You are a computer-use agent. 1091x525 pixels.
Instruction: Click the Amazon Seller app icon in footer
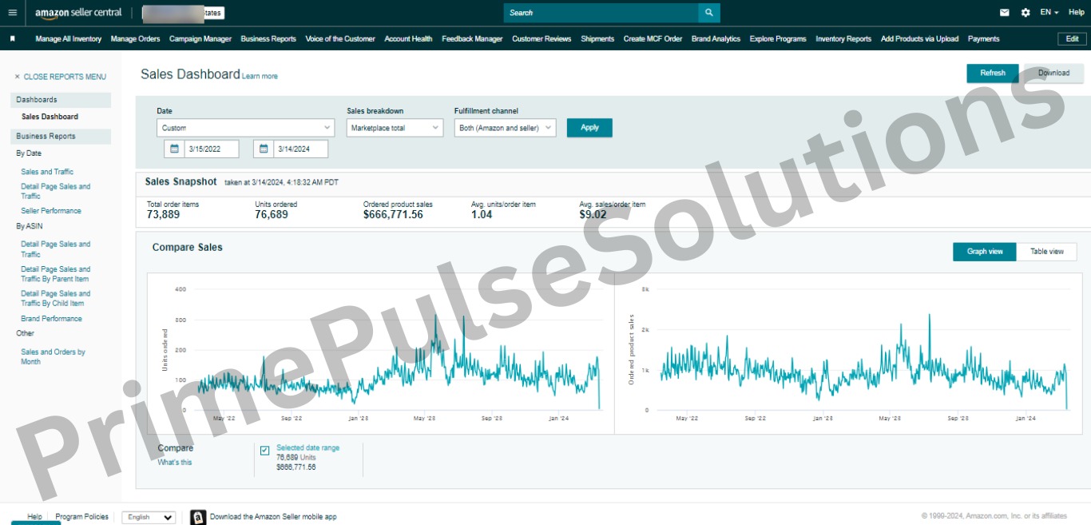(198, 517)
